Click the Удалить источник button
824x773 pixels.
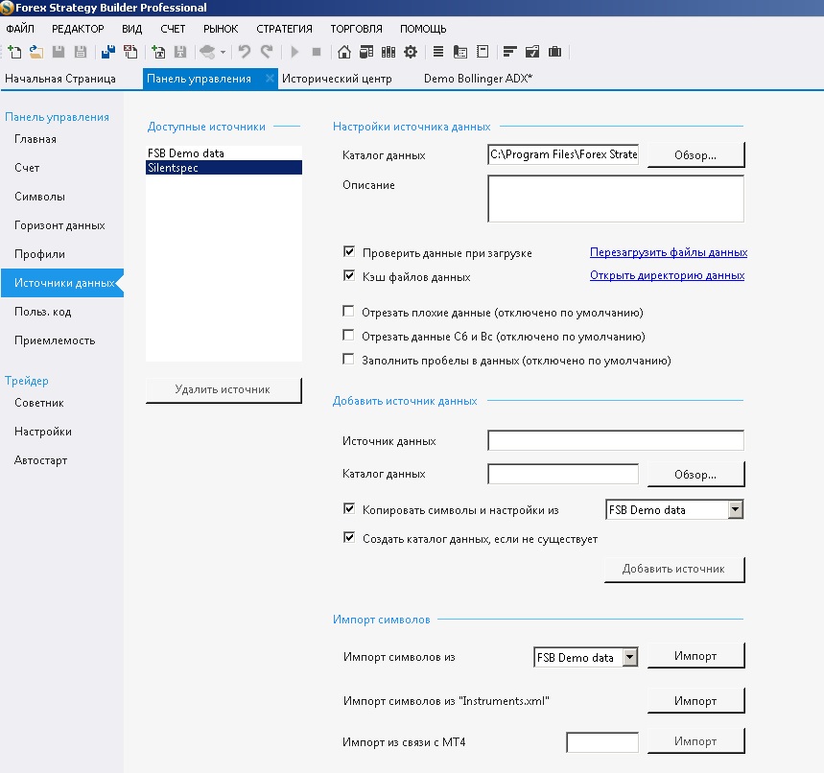click(x=224, y=390)
